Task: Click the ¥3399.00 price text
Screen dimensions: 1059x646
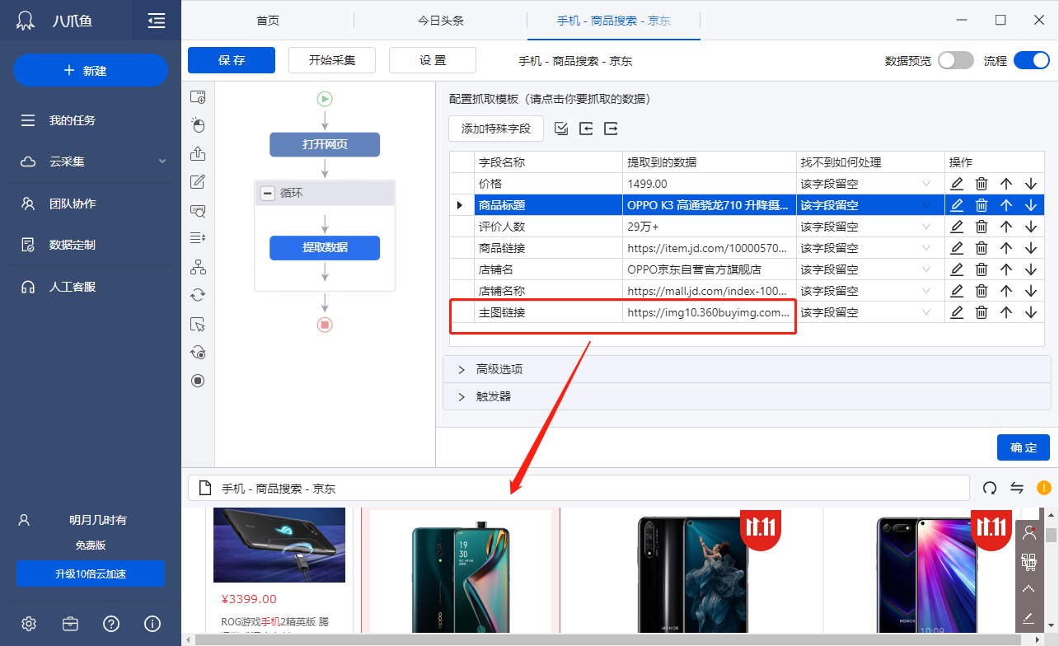Action: [x=249, y=599]
